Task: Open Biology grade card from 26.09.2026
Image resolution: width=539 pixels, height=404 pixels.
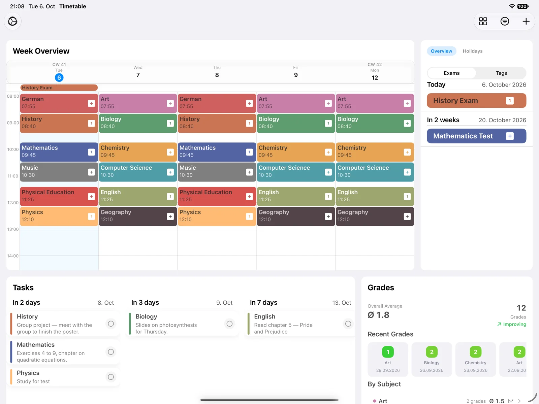Action: [x=432, y=360]
